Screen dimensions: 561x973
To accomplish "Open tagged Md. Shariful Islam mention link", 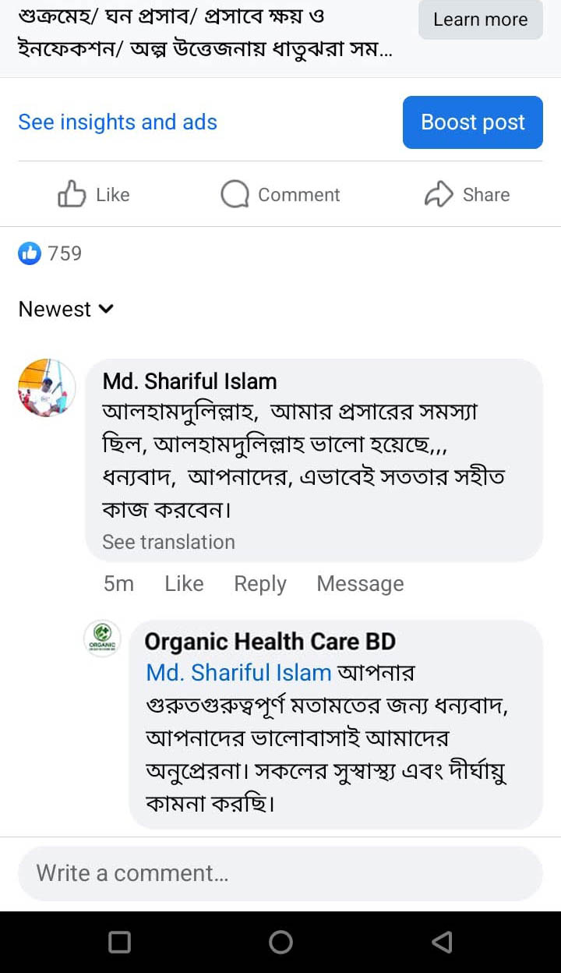I will (x=238, y=673).
